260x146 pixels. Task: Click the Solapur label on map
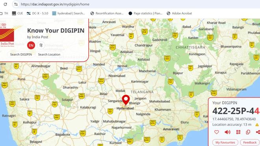point(67,100)
